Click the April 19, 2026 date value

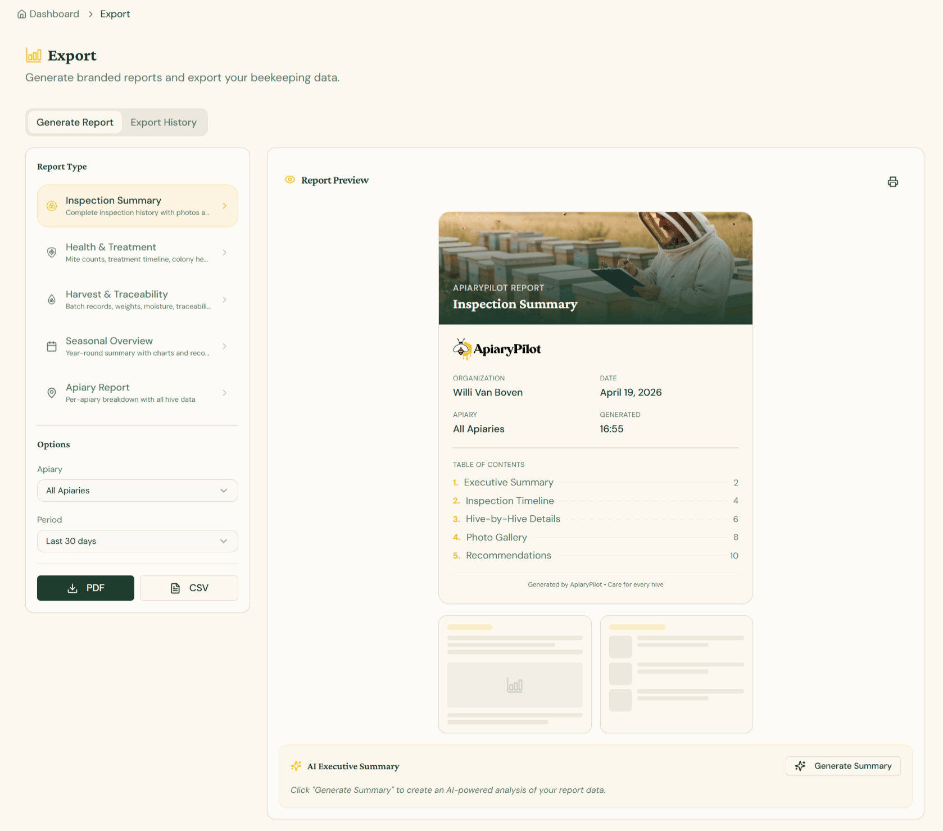tap(631, 392)
